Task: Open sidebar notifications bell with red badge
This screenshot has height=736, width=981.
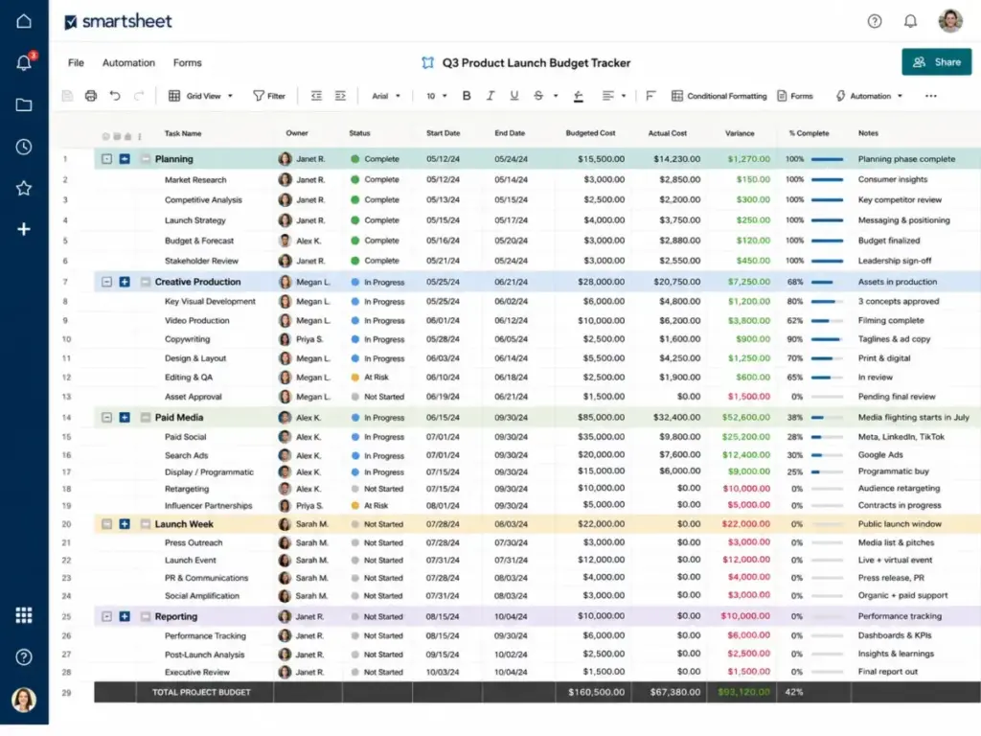Action: click(x=24, y=62)
